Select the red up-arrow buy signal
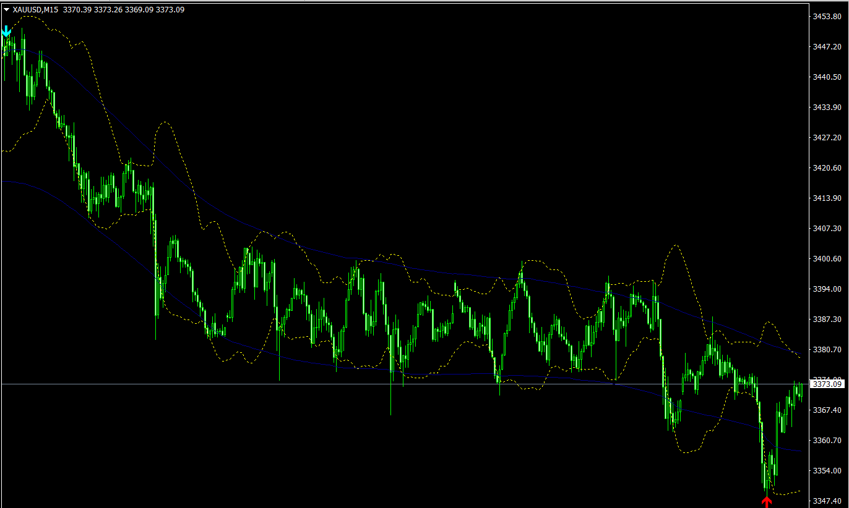849x508 pixels. (767, 501)
